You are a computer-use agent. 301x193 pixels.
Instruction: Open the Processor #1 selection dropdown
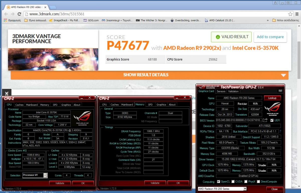point(45,175)
